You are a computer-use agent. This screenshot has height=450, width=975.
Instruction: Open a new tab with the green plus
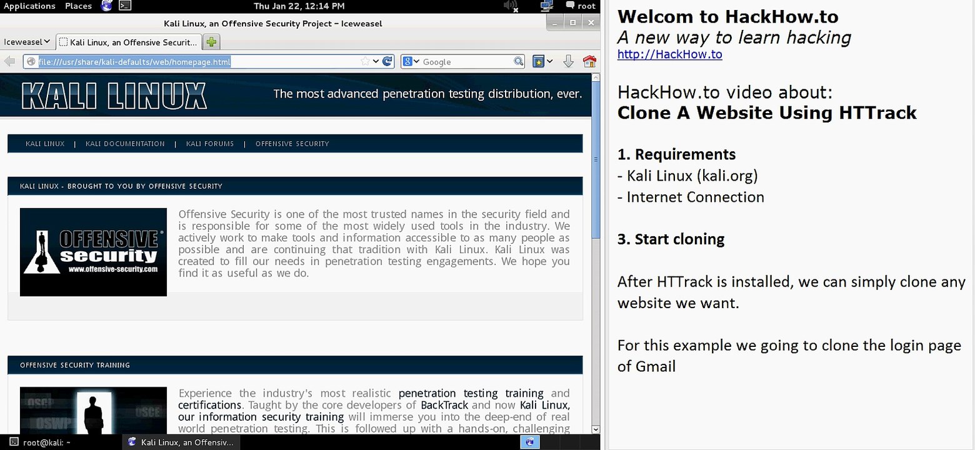point(211,42)
